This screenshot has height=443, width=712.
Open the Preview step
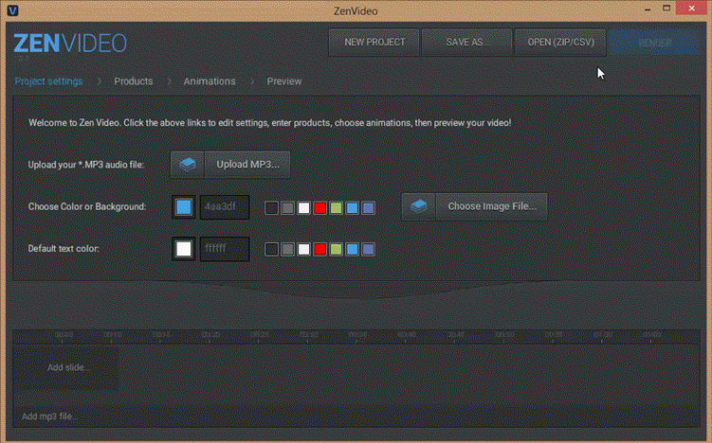click(x=283, y=81)
